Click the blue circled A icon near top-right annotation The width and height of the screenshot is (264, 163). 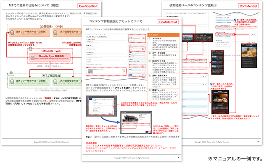click(235, 20)
